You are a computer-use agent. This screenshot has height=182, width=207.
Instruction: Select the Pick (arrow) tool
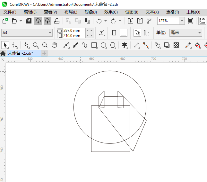pos(5,45)
